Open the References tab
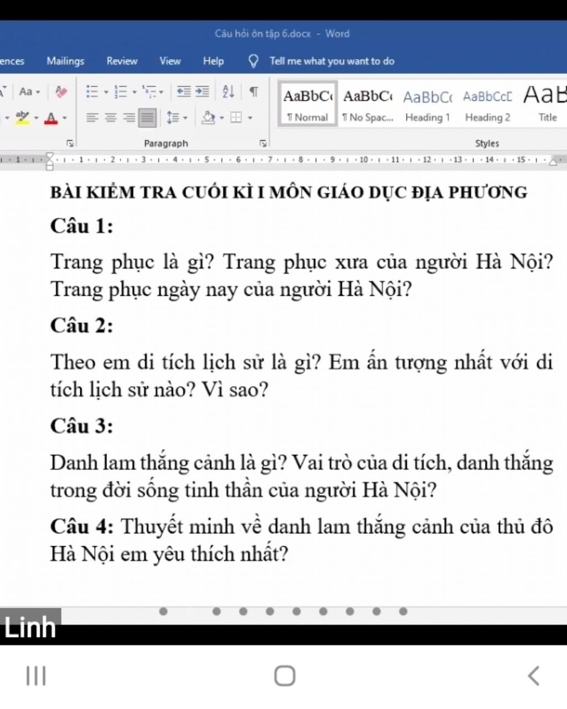567x709 pixels. click(12, 61)
